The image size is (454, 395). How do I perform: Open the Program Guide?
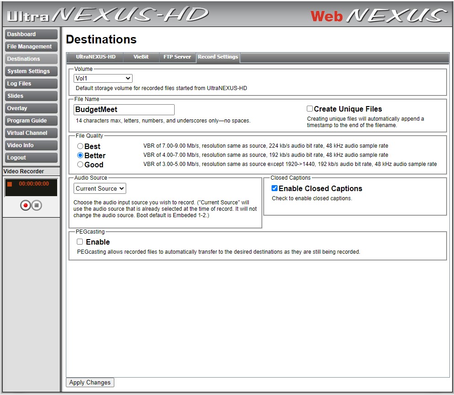30,120
